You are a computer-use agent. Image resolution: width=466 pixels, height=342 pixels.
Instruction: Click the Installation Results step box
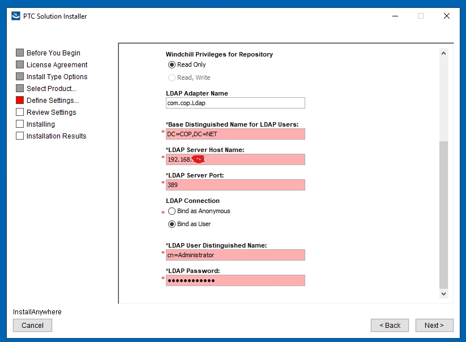tap(20, 136)
